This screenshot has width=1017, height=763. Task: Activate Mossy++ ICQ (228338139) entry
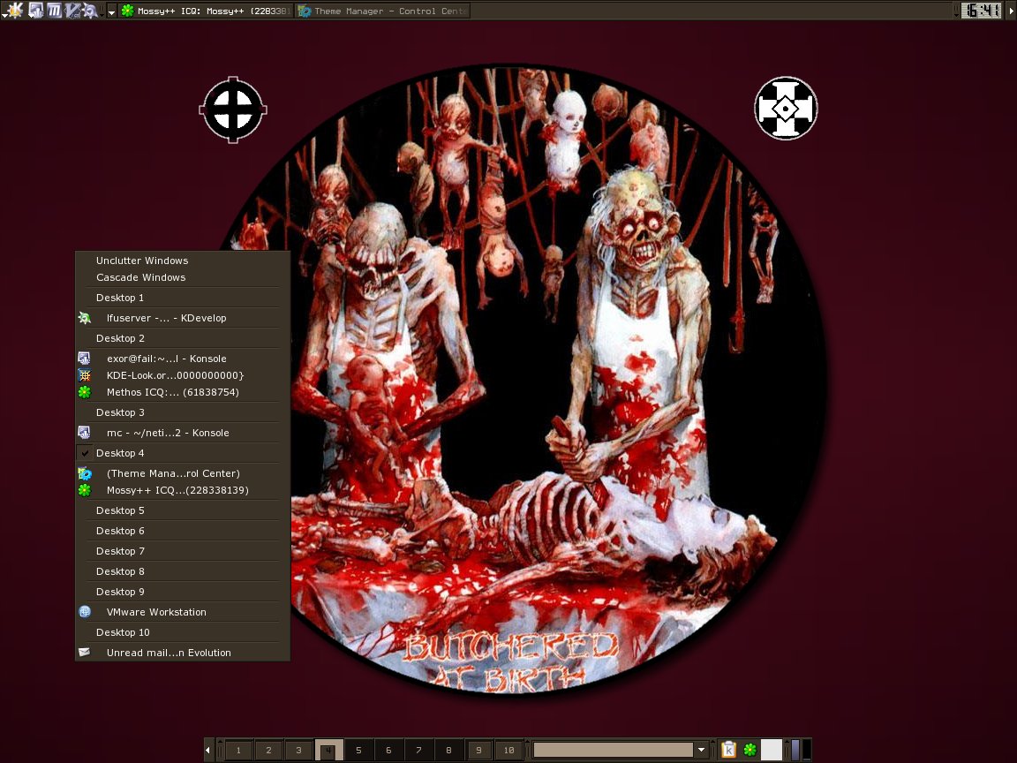click(x=182, y=490)
